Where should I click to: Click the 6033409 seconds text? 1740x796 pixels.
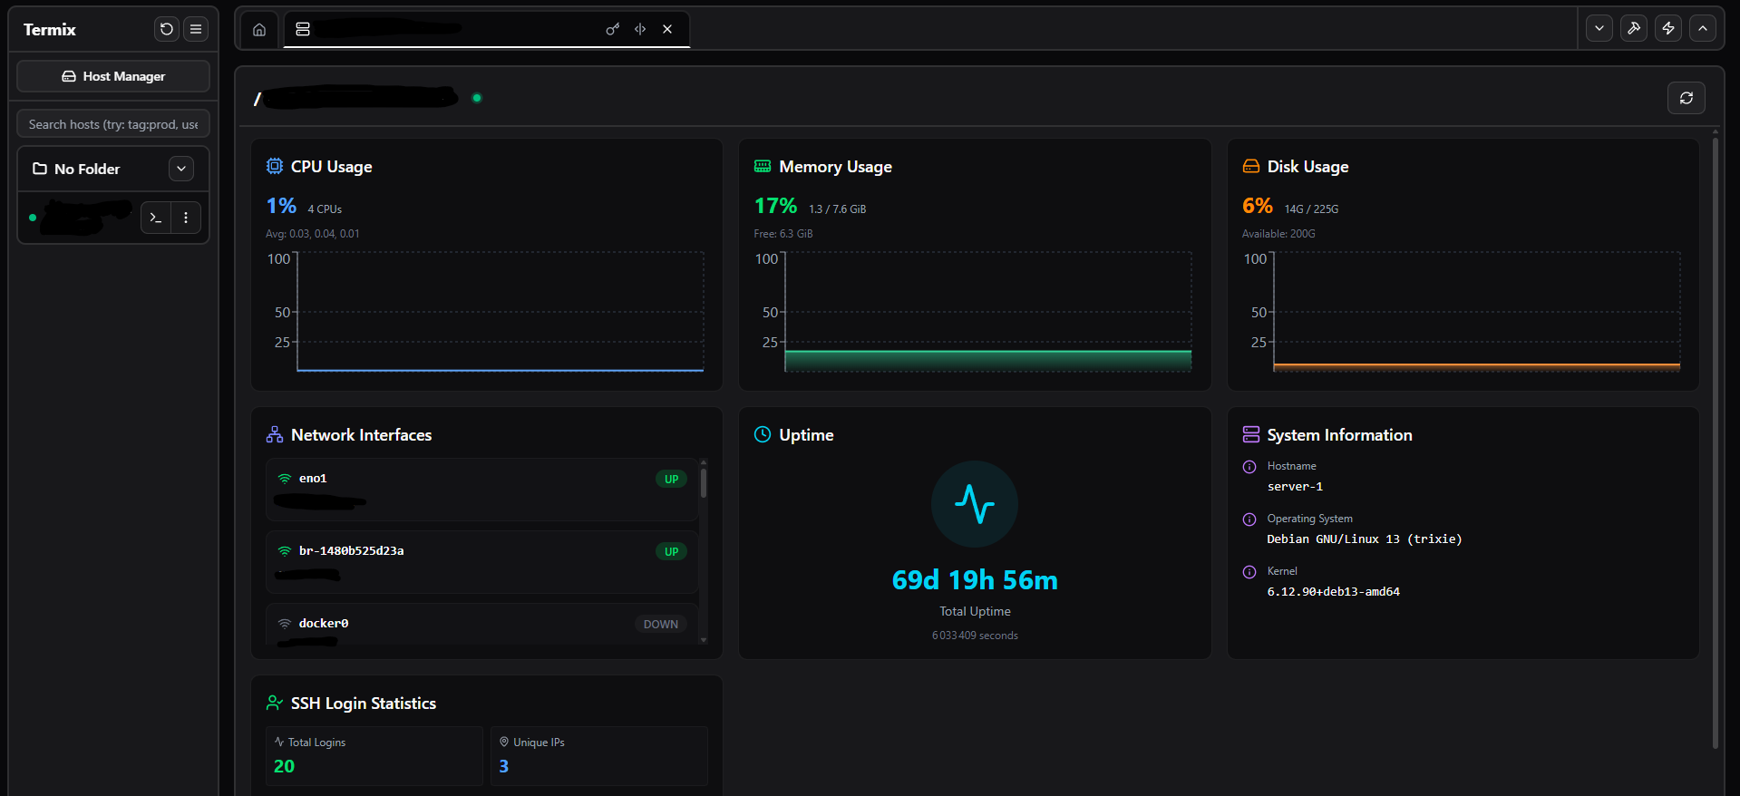tap(975, 636)
